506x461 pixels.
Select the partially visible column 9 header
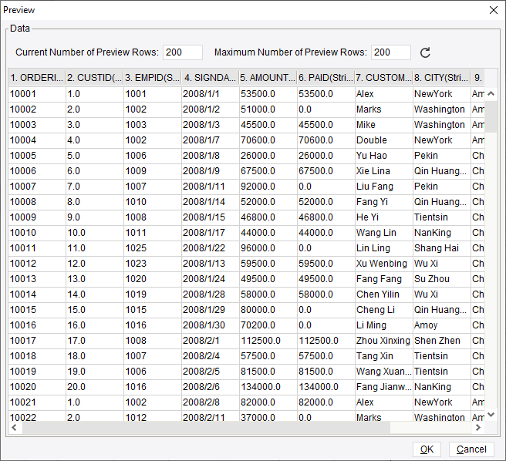tap(477, 78)
